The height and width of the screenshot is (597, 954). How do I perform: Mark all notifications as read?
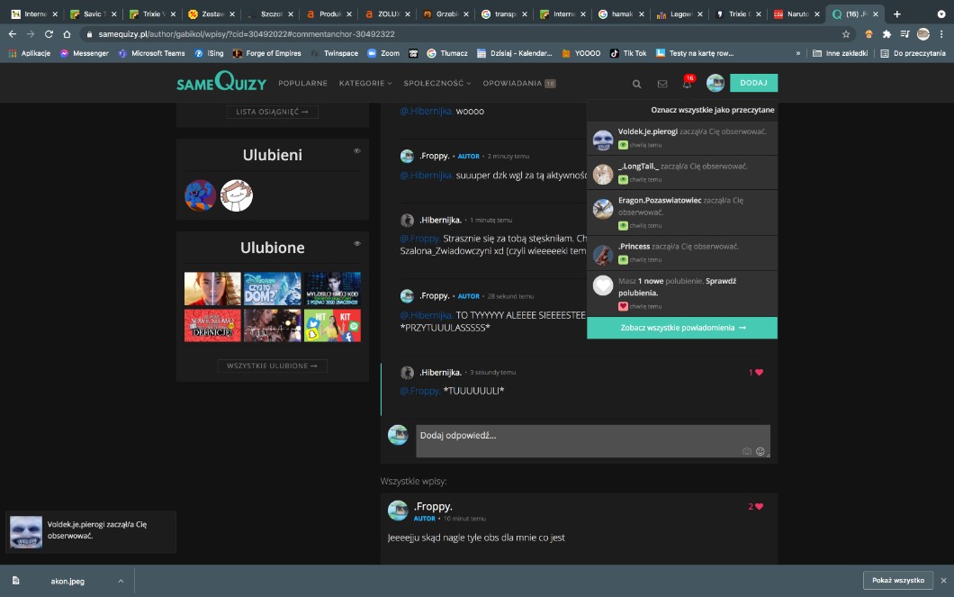click(712, 110)
